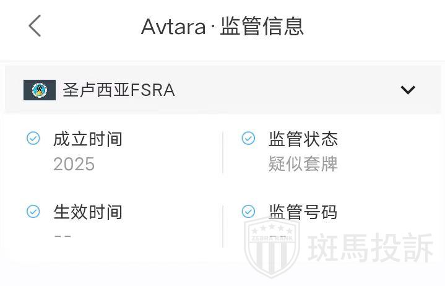Click the check icon beside 监管状态

248,139
